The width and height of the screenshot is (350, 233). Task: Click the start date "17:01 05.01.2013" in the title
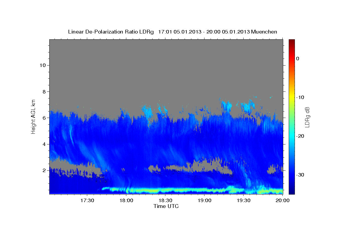[179, 32]
